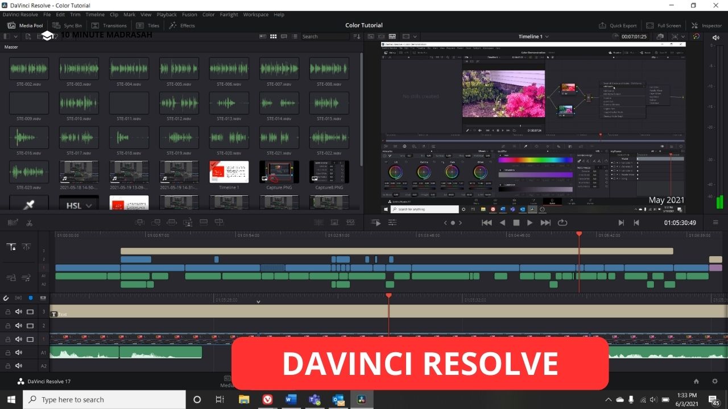Mute video track 3

tap(19, 312)
